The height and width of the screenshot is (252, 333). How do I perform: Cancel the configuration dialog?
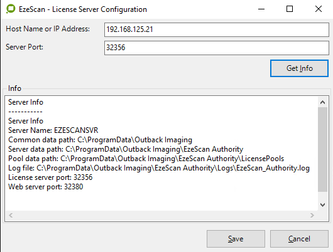299,239
